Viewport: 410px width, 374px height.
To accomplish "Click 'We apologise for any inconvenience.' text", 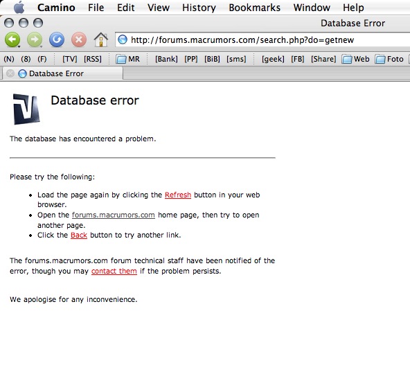I will point(73,299).
